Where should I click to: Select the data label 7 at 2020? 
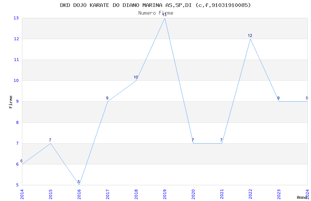pos(193,140)
